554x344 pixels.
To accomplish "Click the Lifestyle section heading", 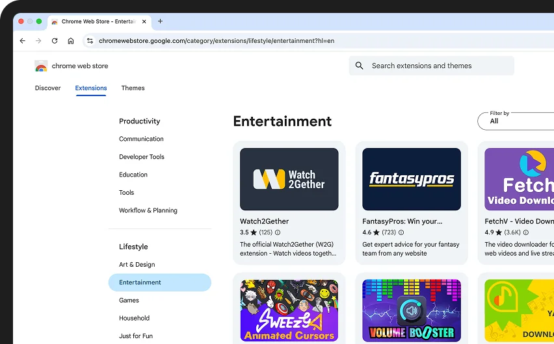I will coord(133,247).
